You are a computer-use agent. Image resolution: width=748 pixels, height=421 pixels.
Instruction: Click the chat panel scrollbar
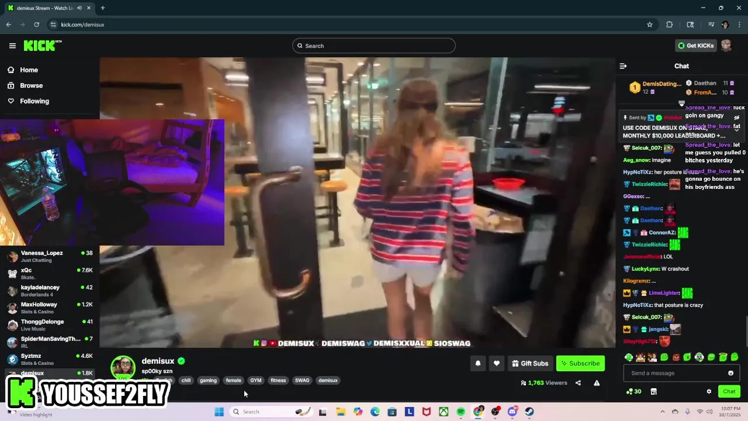[x=746, y=331]
